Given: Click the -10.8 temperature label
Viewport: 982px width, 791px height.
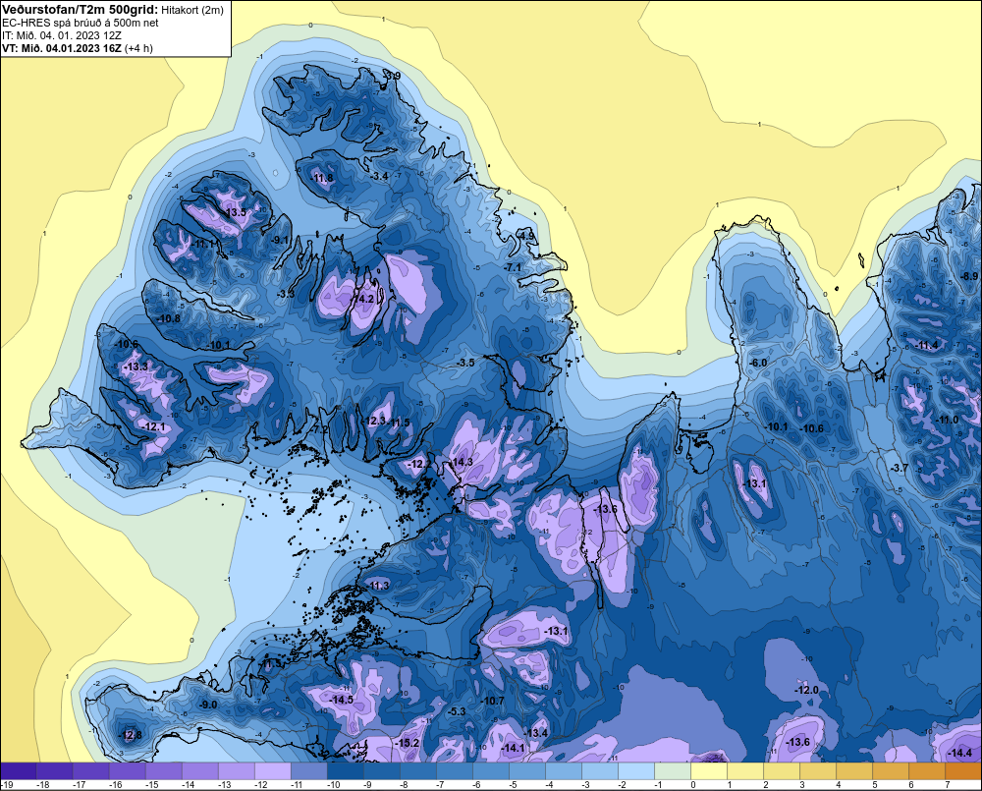Looking at the screenshot, I should coord(169,318).
